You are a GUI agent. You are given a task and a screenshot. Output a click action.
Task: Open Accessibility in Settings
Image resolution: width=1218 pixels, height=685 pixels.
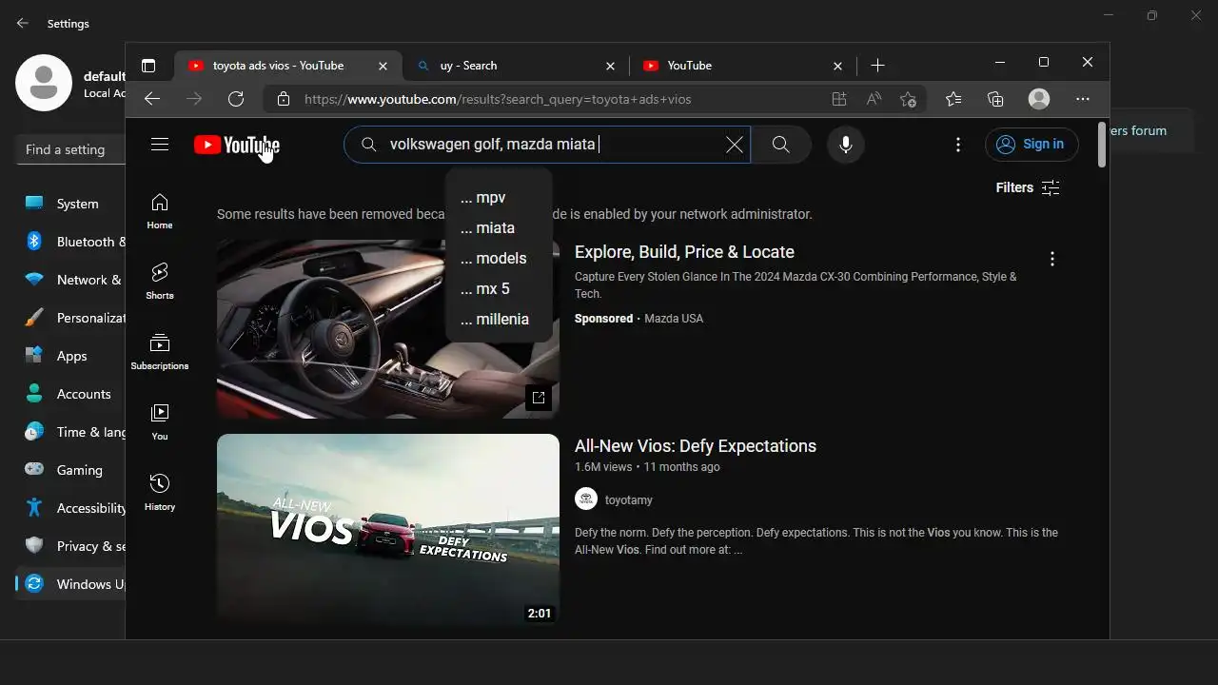(70, 508)
